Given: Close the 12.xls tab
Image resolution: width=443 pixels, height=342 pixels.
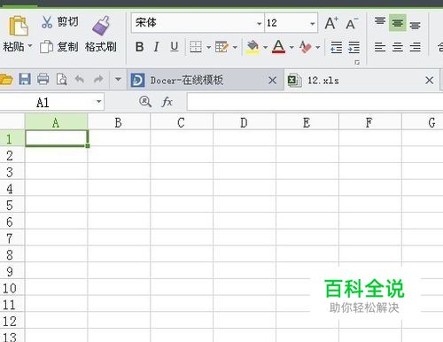Looking at the screenshot, I should (x=430, y=80).
